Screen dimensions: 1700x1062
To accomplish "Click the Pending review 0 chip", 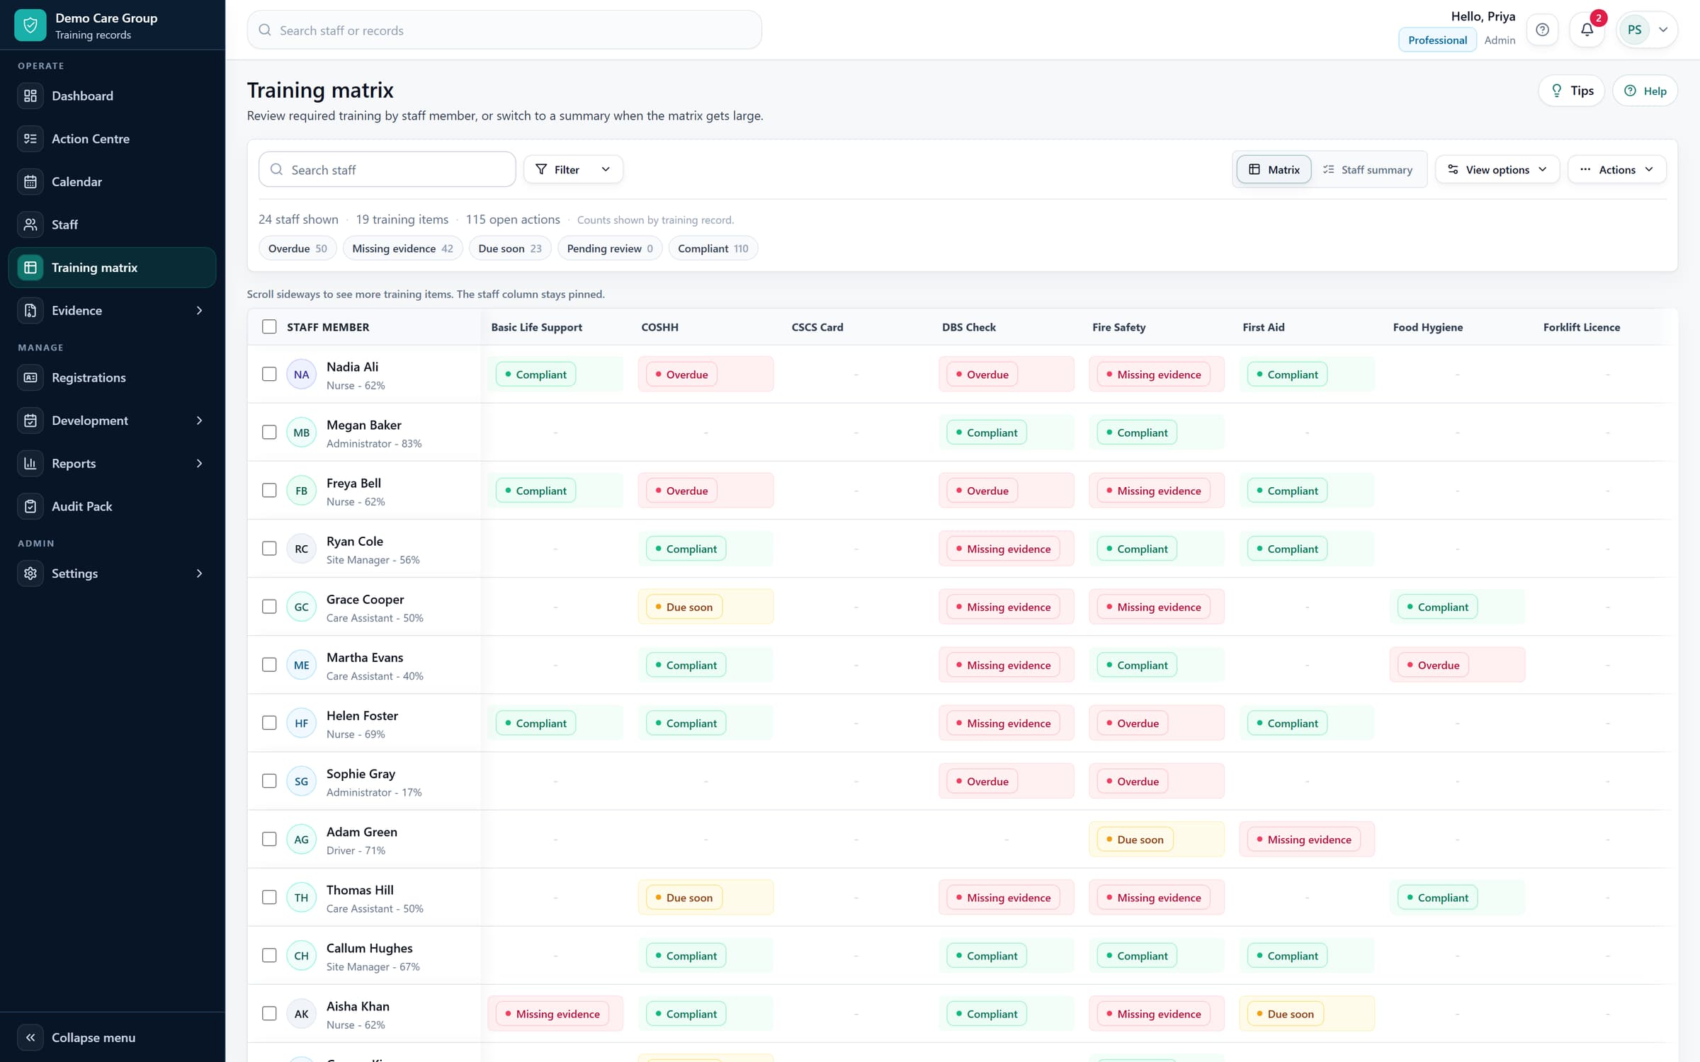I will [x=610, y=249].
